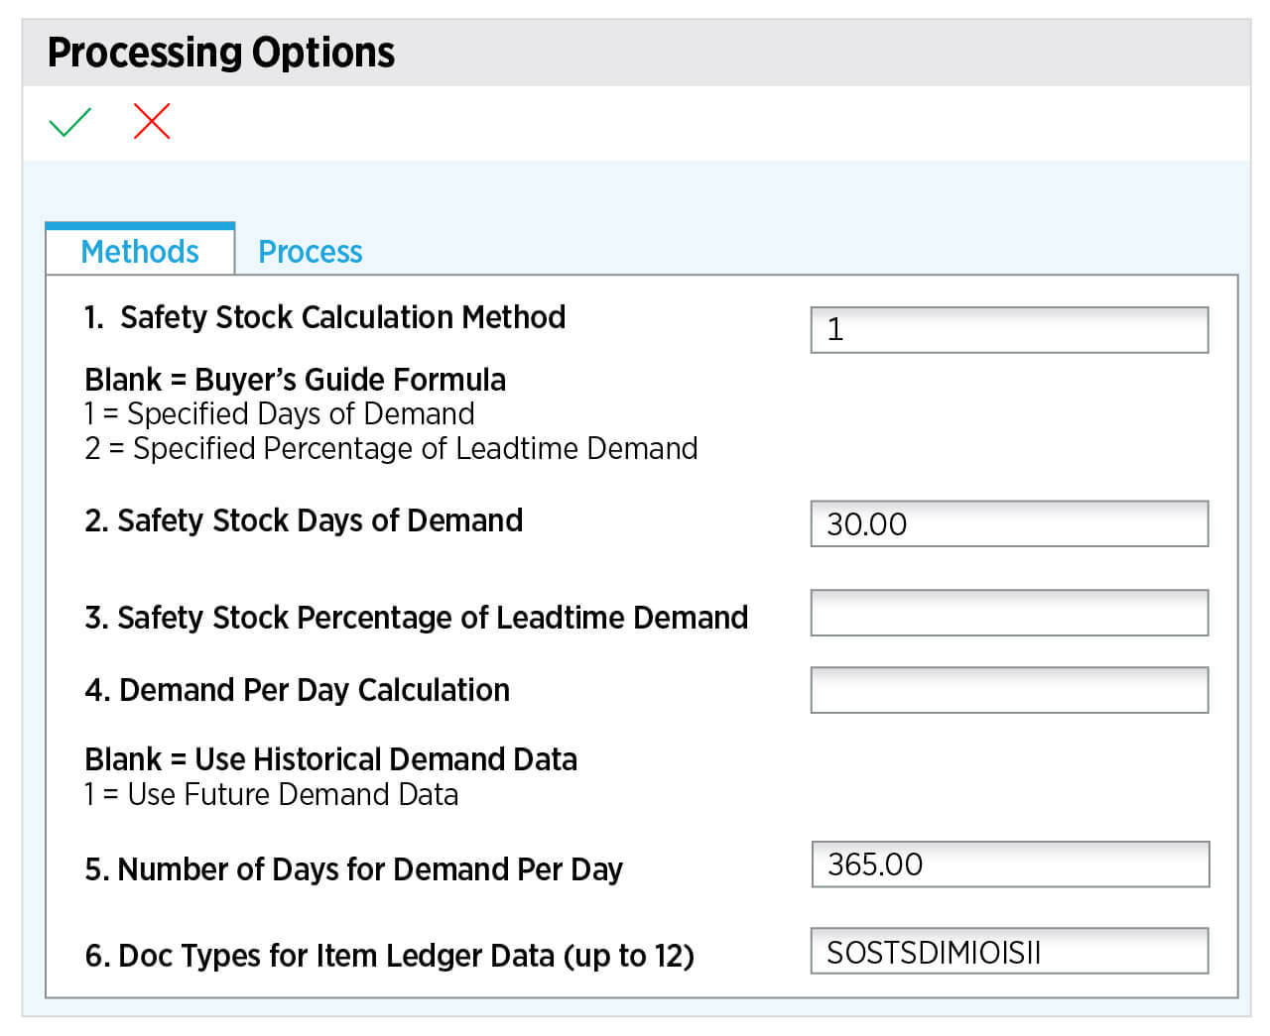The width and height of the screenshot is (1270, 1036).
Task: Cancel with the red X icon
Action: 152,122
